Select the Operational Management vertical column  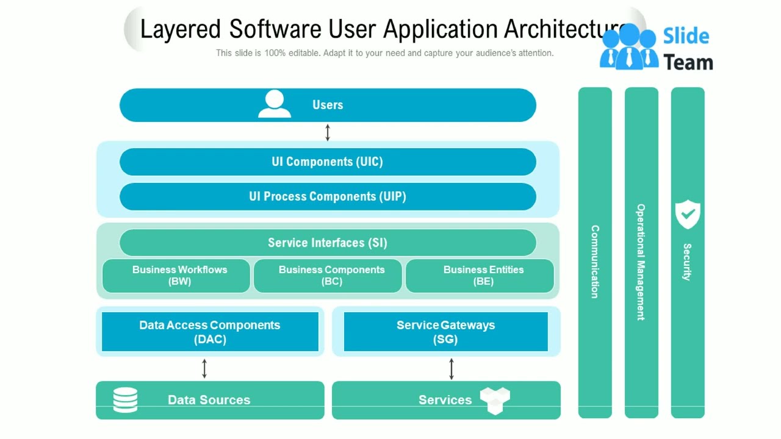click(x=641, y=252)
